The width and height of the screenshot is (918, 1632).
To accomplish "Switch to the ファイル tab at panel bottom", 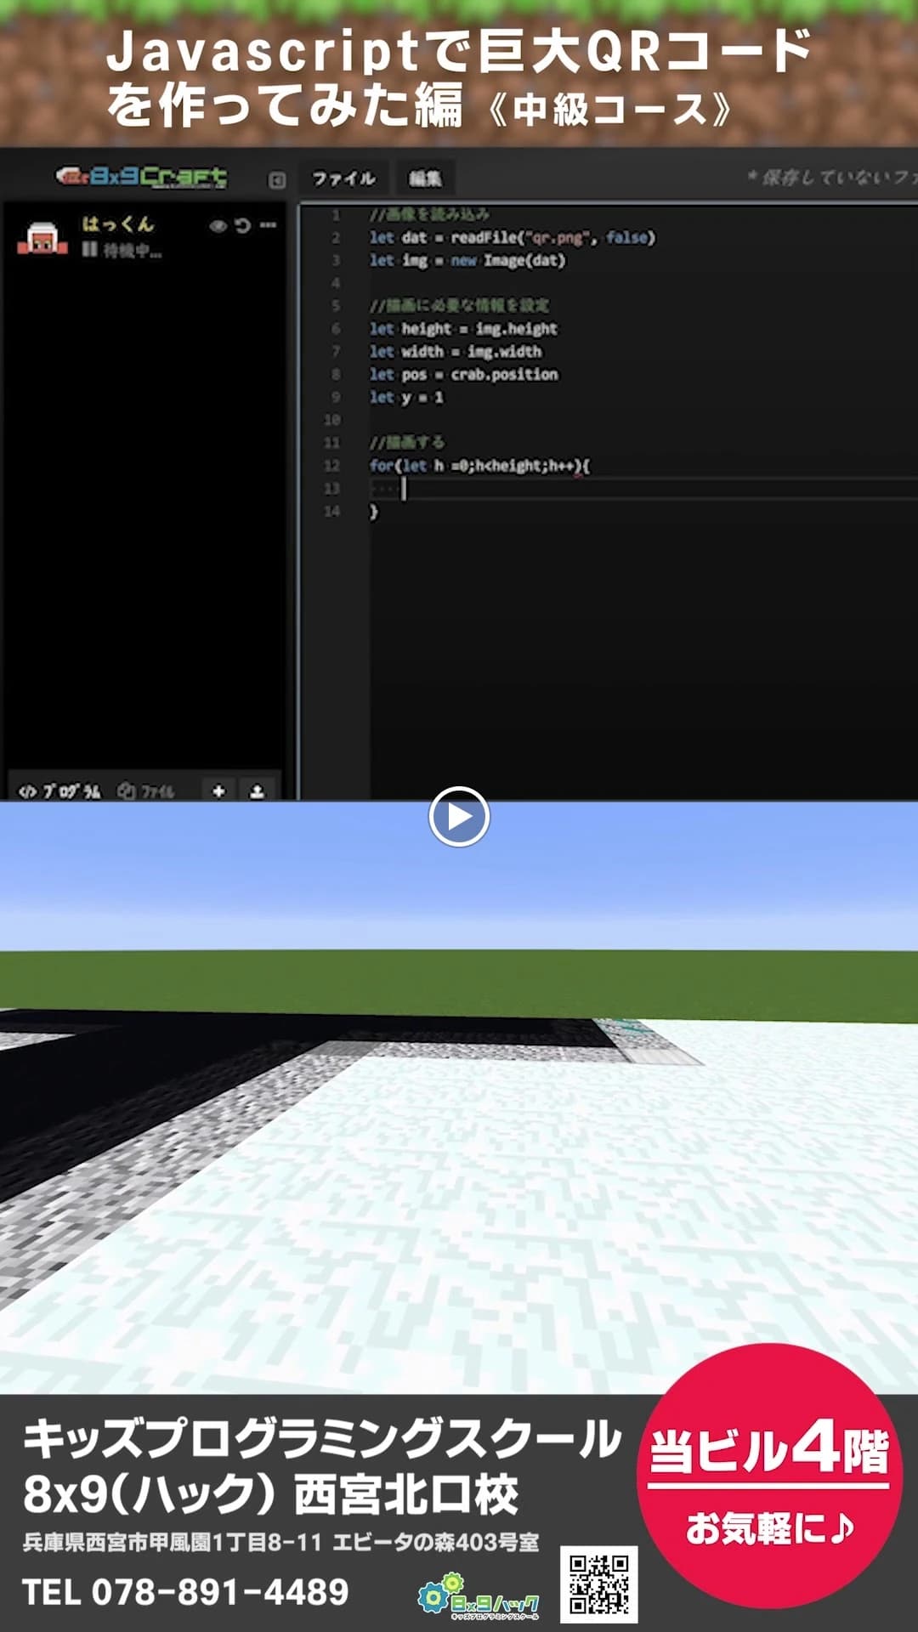I will (146, 790).
